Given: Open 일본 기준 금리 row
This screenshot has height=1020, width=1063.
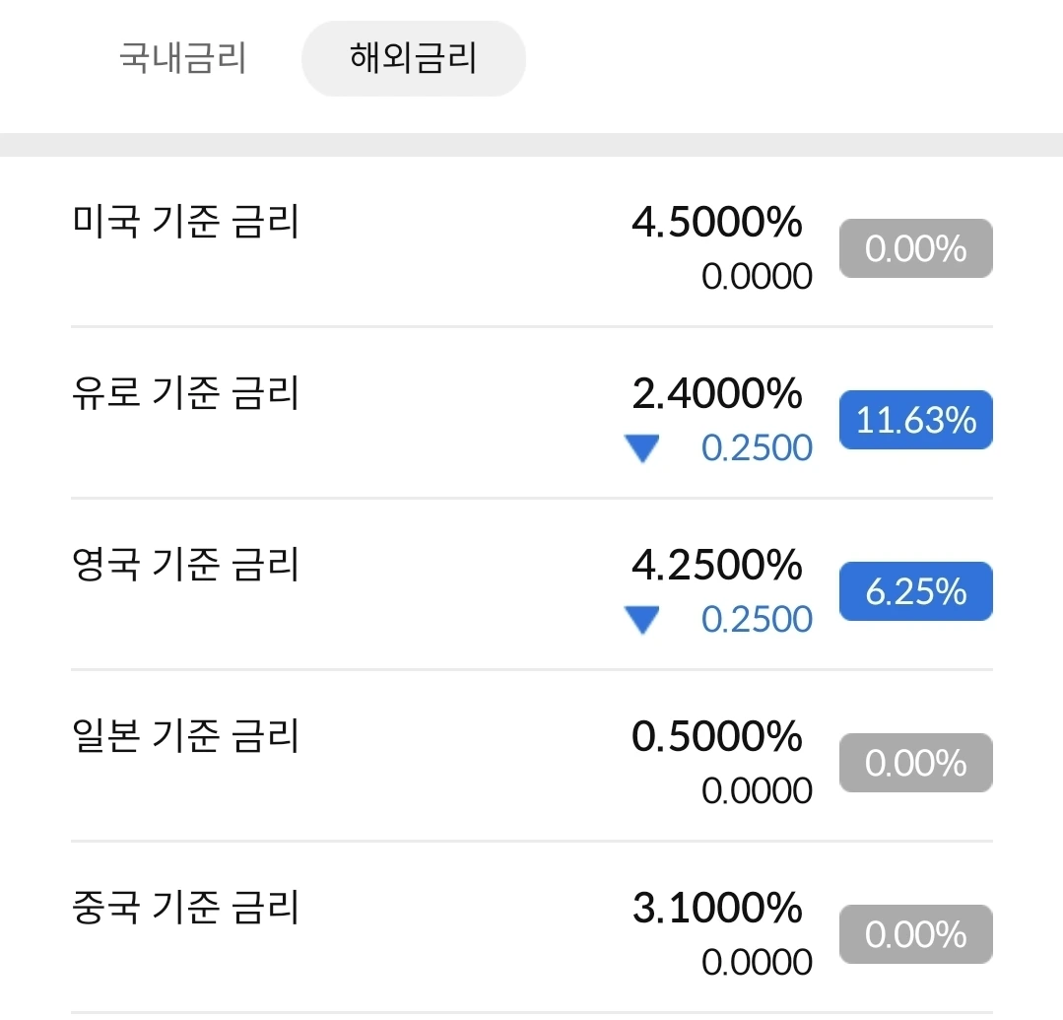Looking at the screenshot, I should point(186,737).
